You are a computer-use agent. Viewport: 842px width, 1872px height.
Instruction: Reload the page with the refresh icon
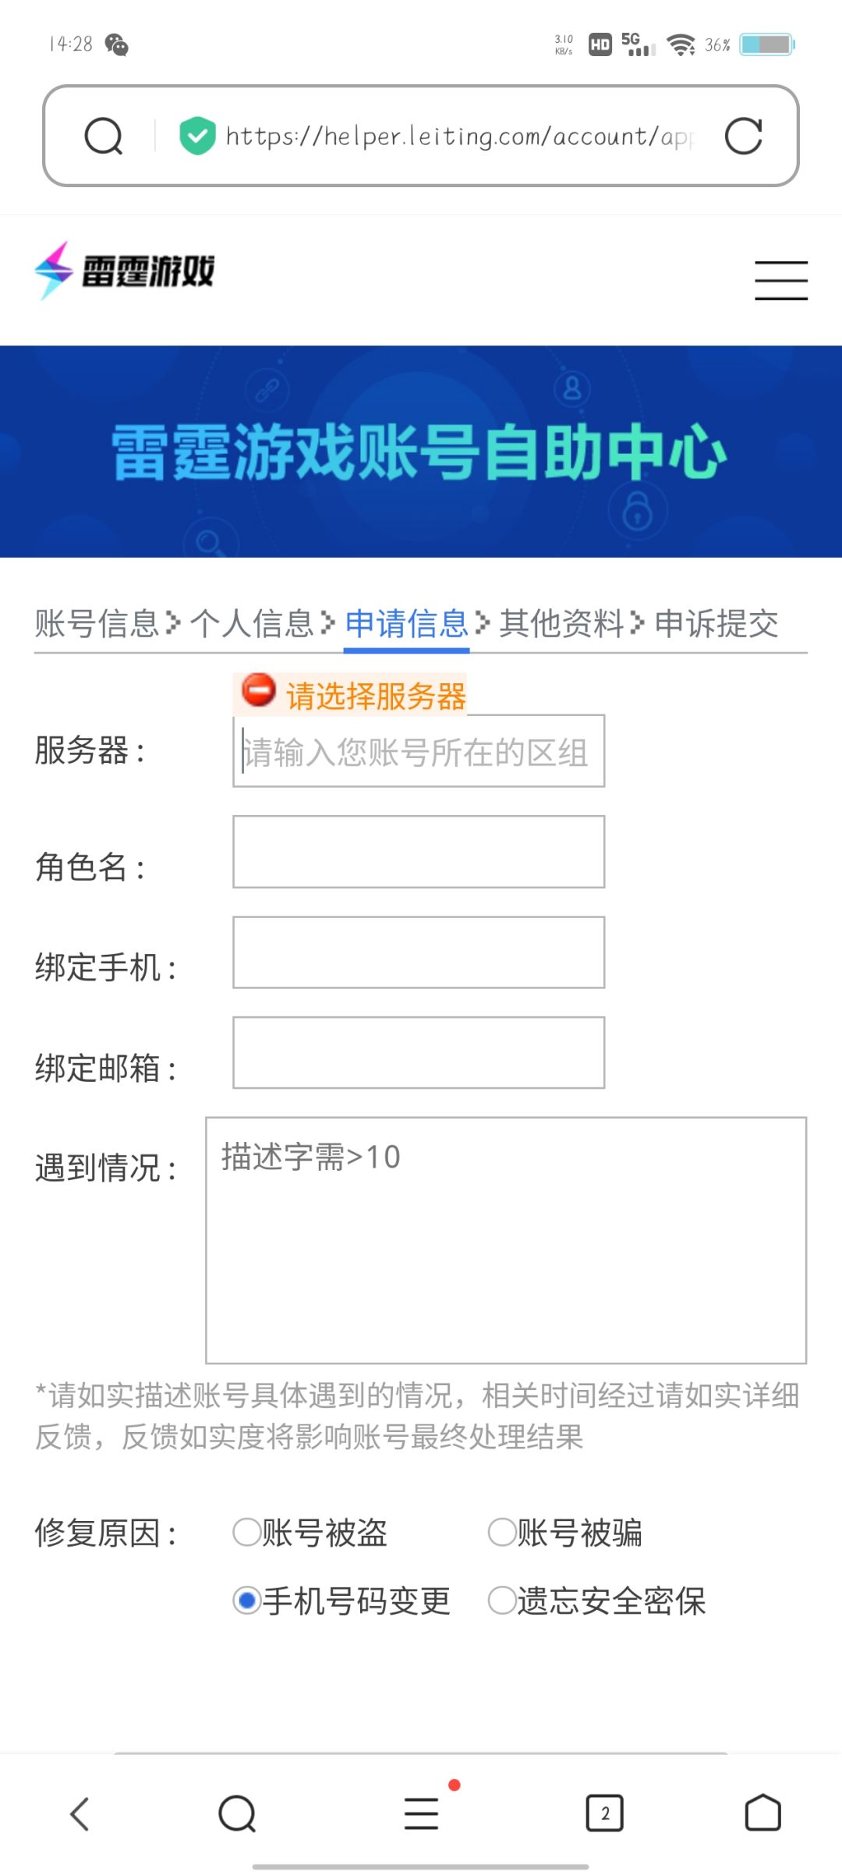(x=743, y=136)
